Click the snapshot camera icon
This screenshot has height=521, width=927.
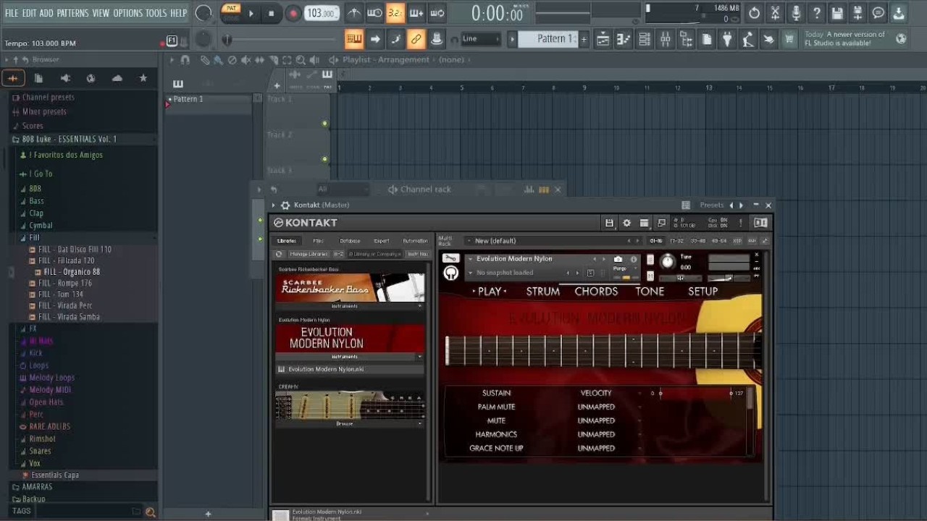point(618,259)
